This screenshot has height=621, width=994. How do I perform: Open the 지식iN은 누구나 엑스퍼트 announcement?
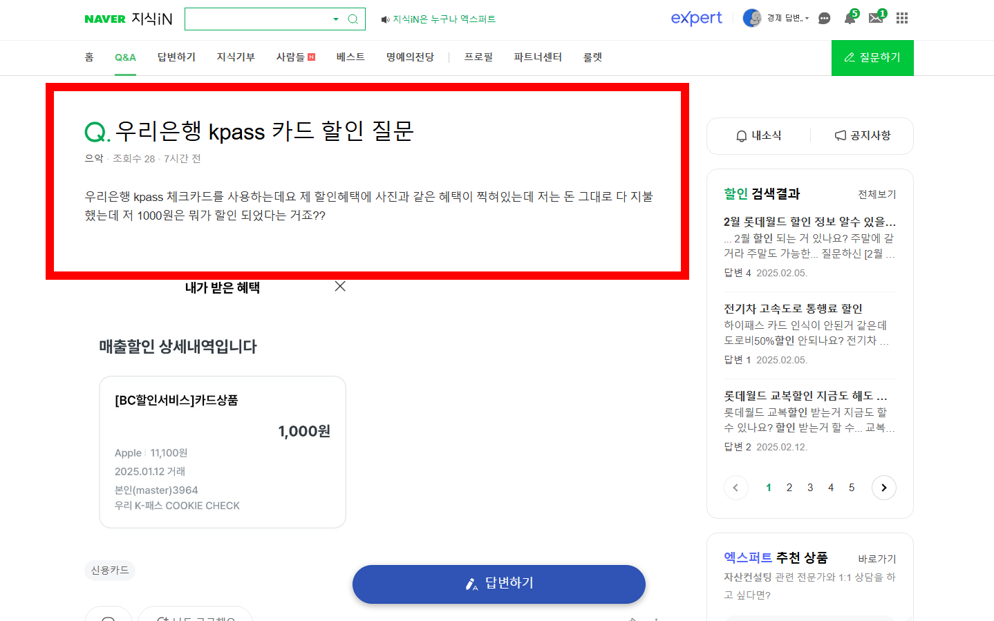click(444, 19)
